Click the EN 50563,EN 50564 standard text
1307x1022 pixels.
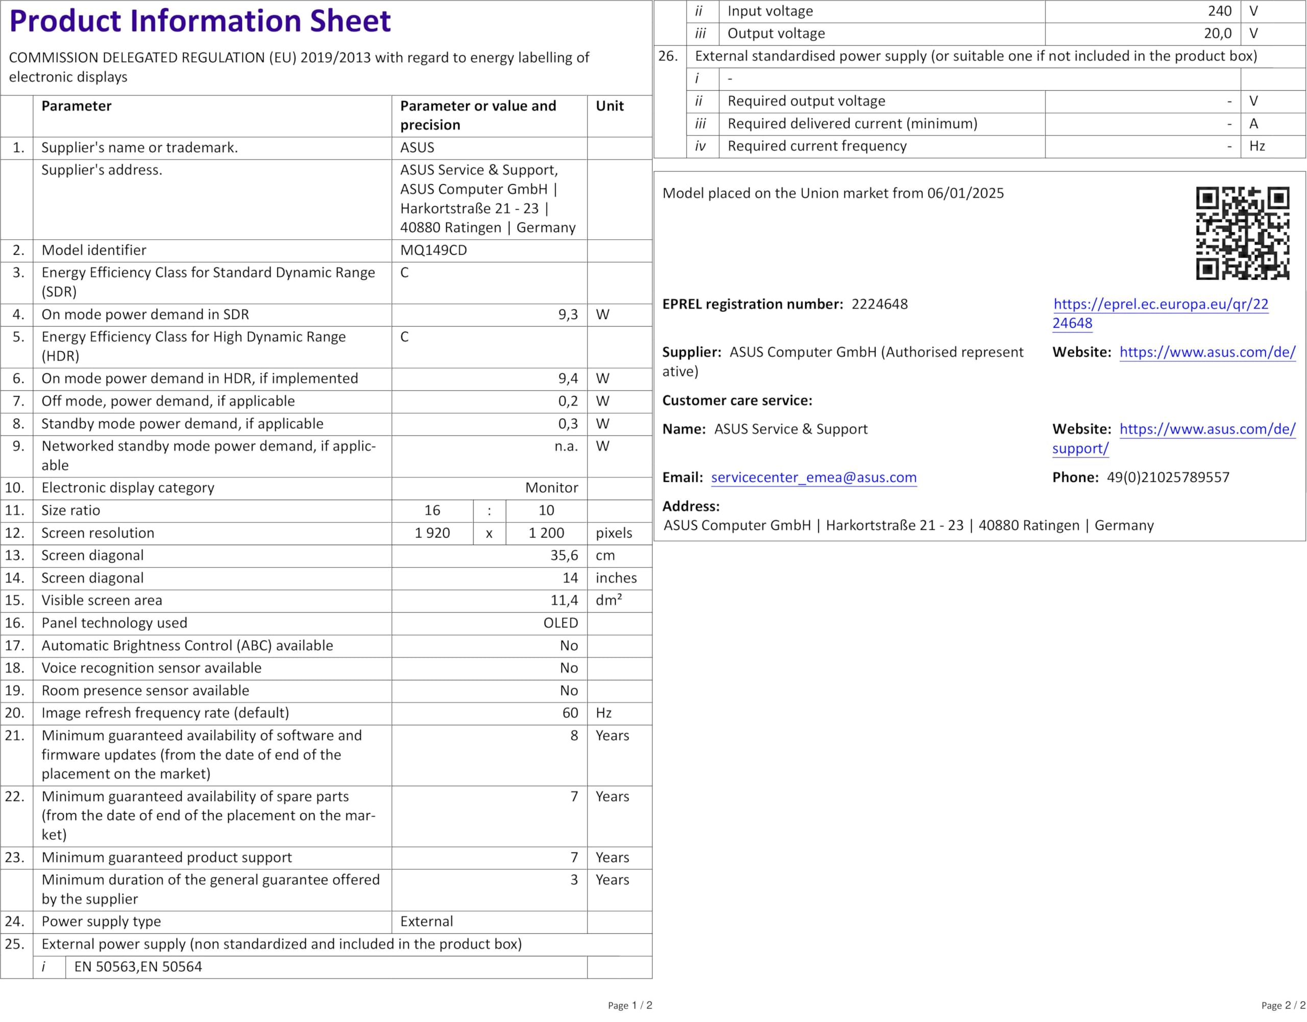coord(138,966)
